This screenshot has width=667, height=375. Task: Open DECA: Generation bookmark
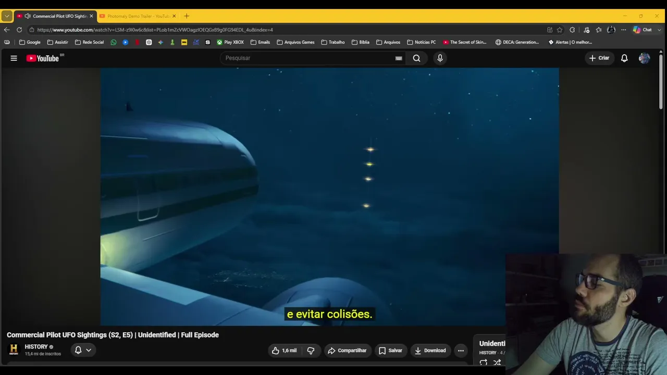pyautogui.click(x=517, y=42)
